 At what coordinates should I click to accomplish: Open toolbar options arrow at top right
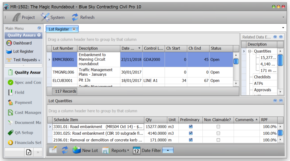coord(283,17)
